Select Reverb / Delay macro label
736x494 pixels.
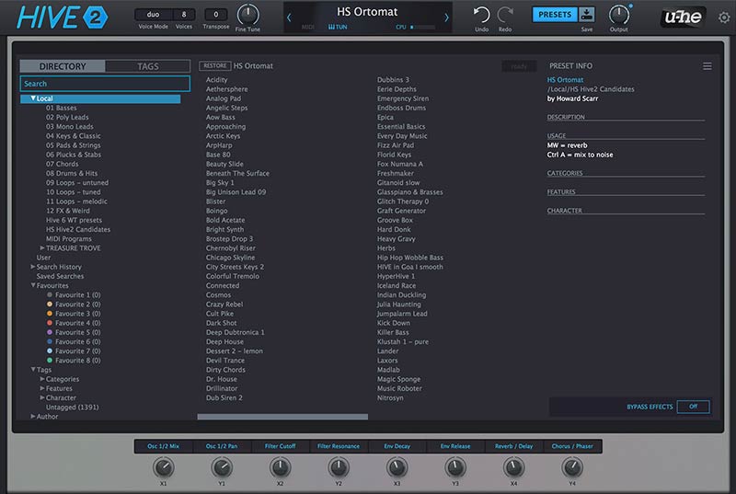pos(513,446)
